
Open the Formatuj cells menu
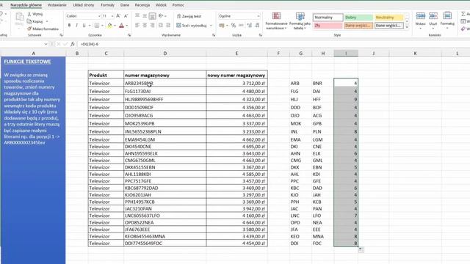point(447,20)
